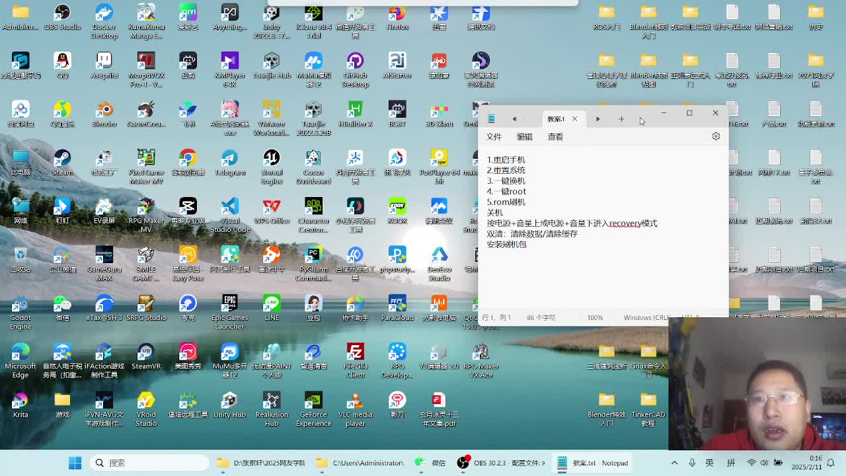Image resolution: width=846 pixels, height=476 pixels.
Task: Click the 教案.txt Notepad taskbar button
Action: (592, 463)
